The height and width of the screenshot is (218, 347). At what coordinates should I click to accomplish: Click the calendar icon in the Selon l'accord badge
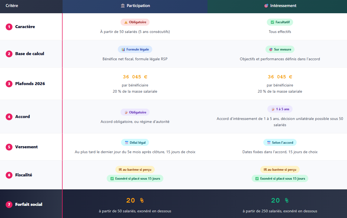click(x=269, y=143)
